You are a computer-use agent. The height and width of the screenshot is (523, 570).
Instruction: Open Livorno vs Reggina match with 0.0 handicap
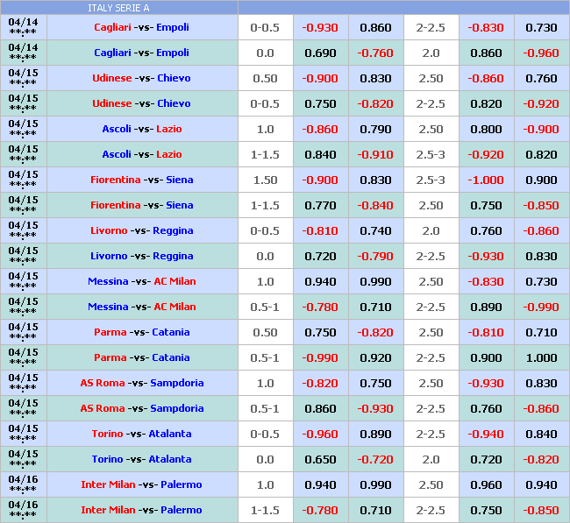141,256
